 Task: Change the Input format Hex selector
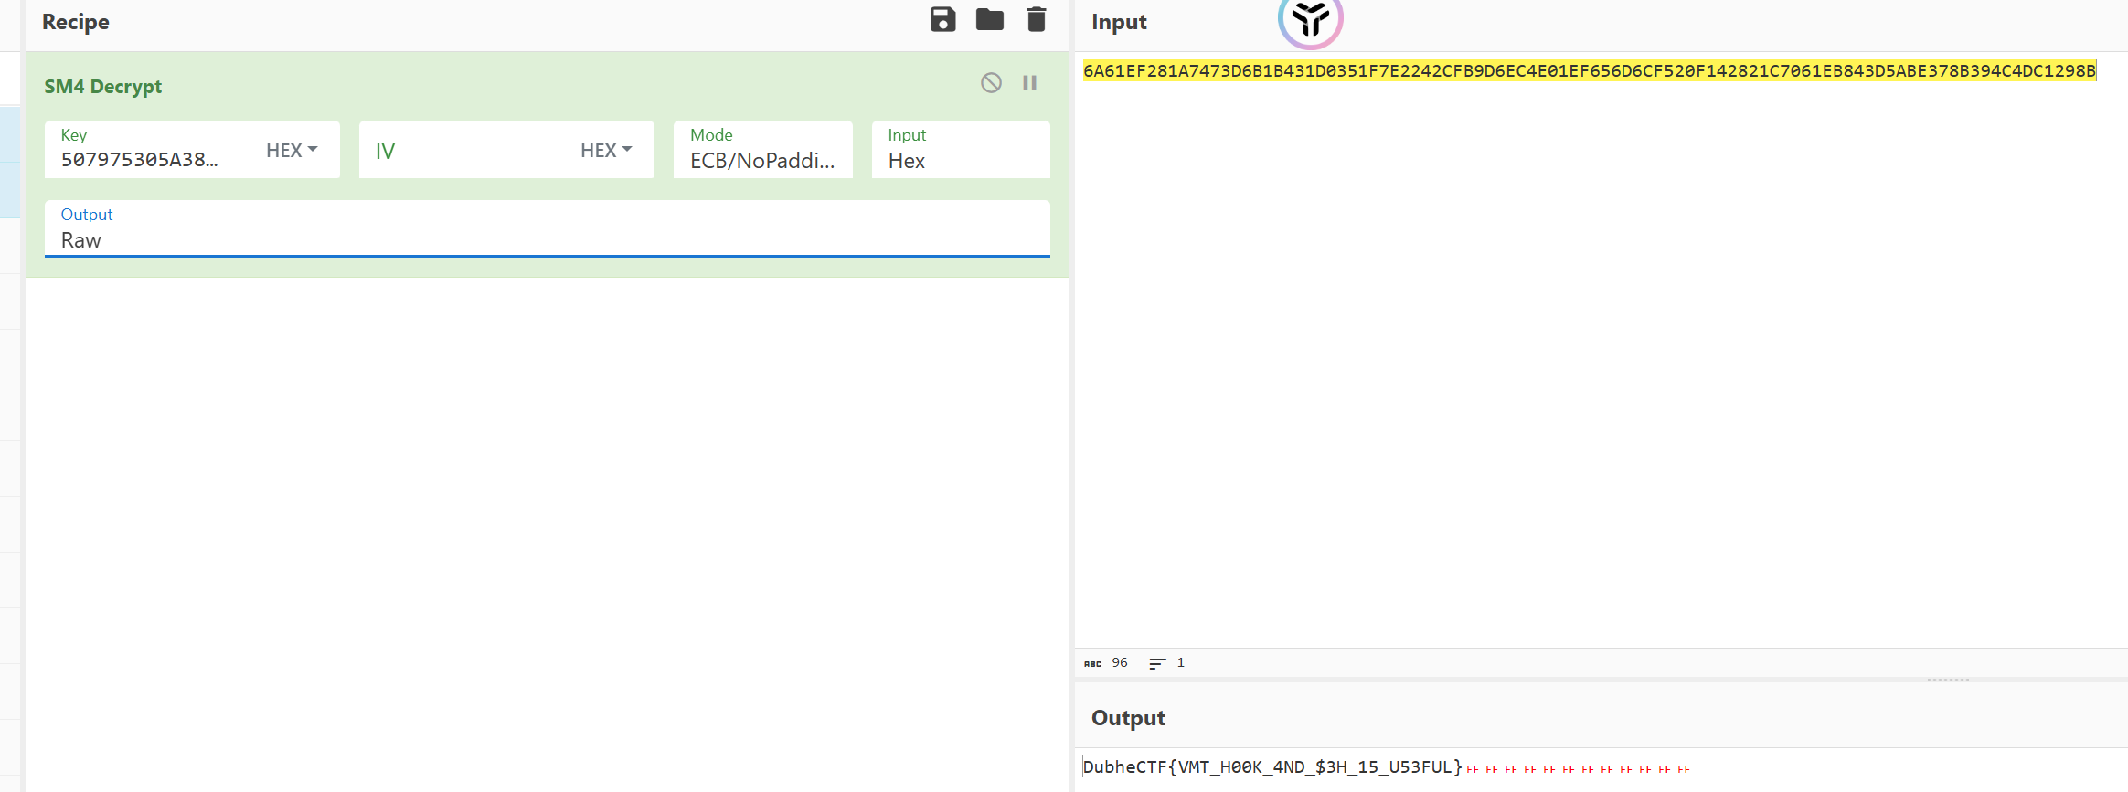(x=960, y=160)
